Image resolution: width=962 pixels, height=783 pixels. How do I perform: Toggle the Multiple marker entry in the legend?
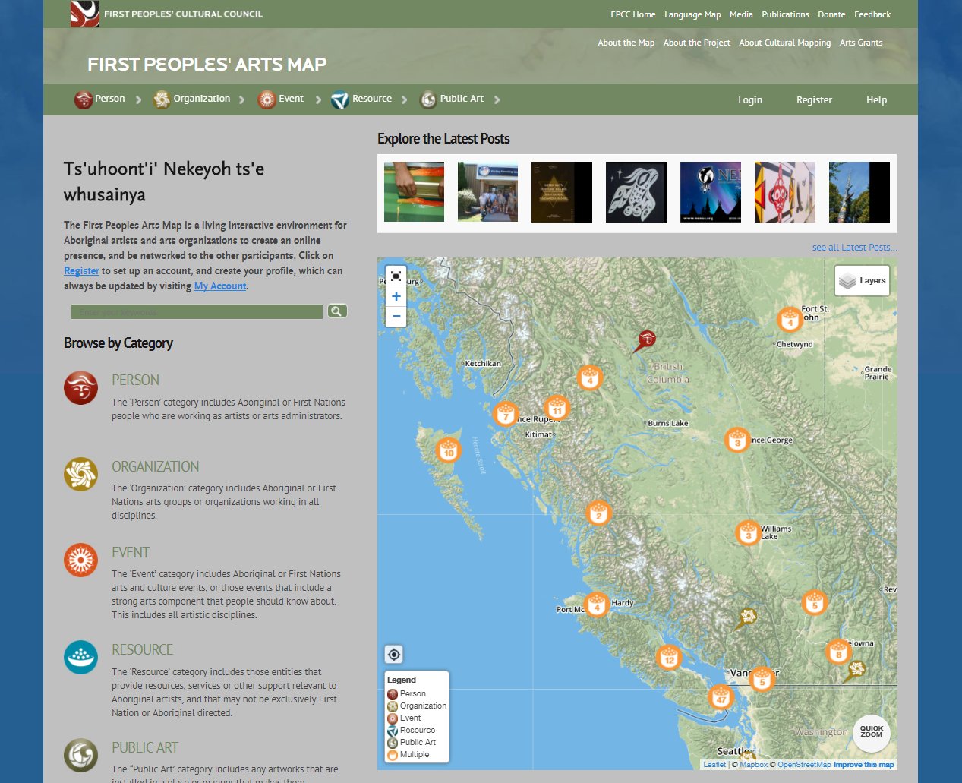(415, 754)
